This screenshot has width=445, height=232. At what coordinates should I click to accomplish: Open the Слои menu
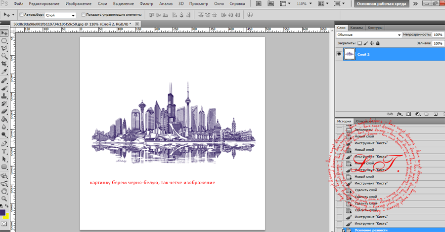pos(102,3)
